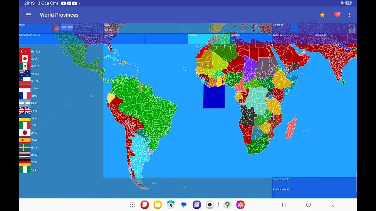Tap the padlock icon under Unlocked
The width and height of the screenshot is (376, 211).
point(352,29)
